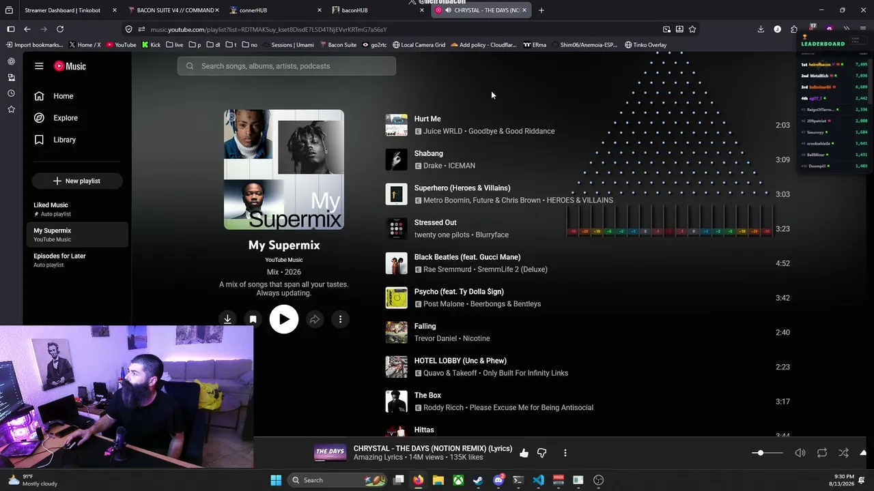
Task: Play Superhero (Heroes & Villains)
Action: (x=462, y=188)
